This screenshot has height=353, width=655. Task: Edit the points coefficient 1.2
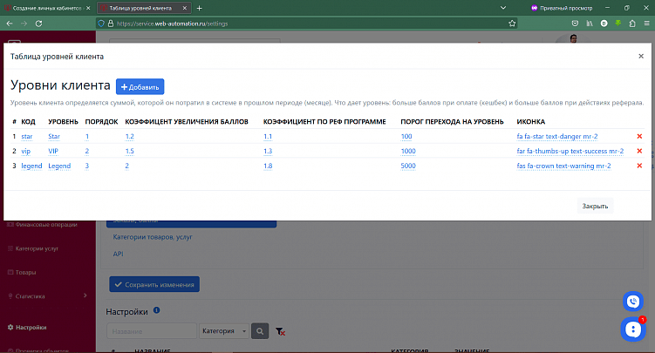pyautogui.click(x=129, y=137)
